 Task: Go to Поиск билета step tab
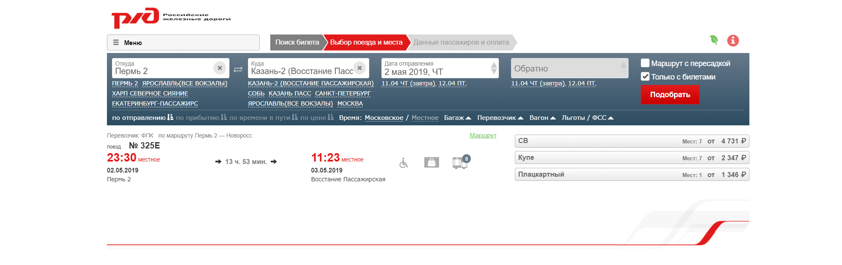(x=297, y=42)
